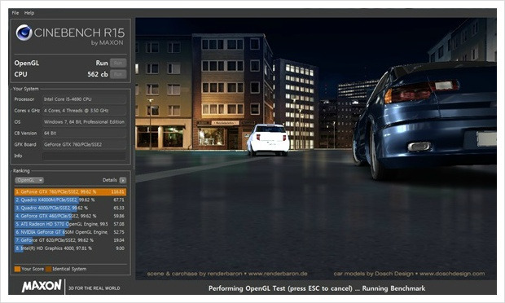This screenshot has height=303, width=505.
Task: Select the GeForce GTX 460 ranking row
Action: coord(70,216)
